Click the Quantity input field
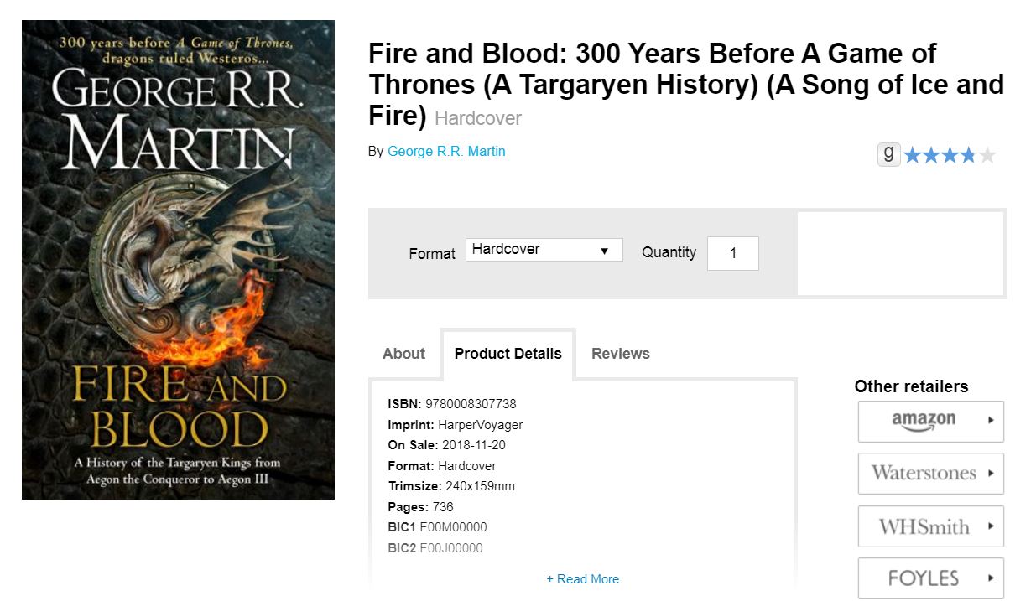This screenshot has height=601, width=1036. pos(733,253)
